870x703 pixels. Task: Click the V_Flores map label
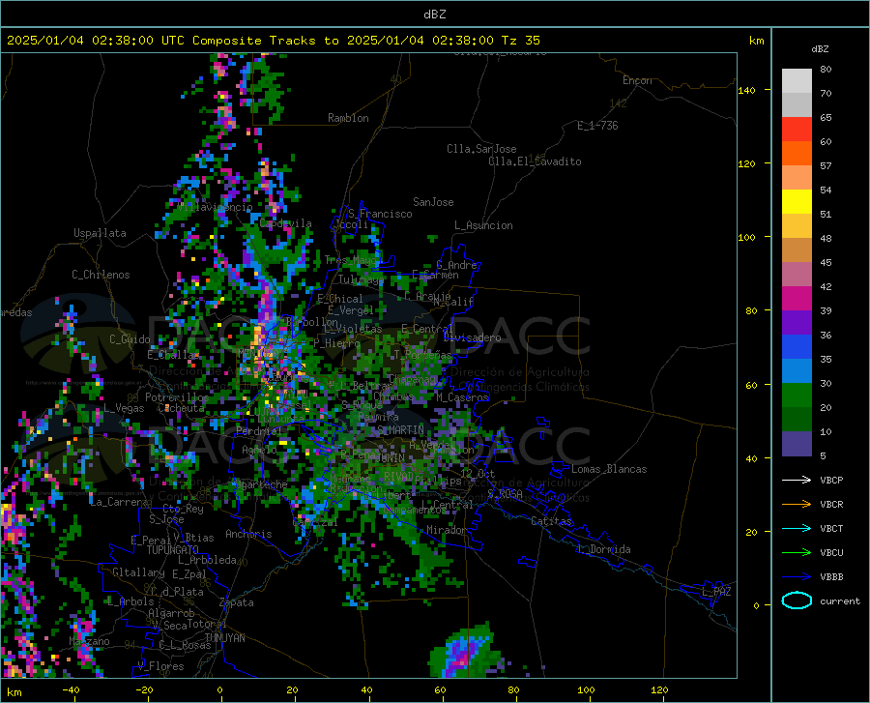[160, 666]
